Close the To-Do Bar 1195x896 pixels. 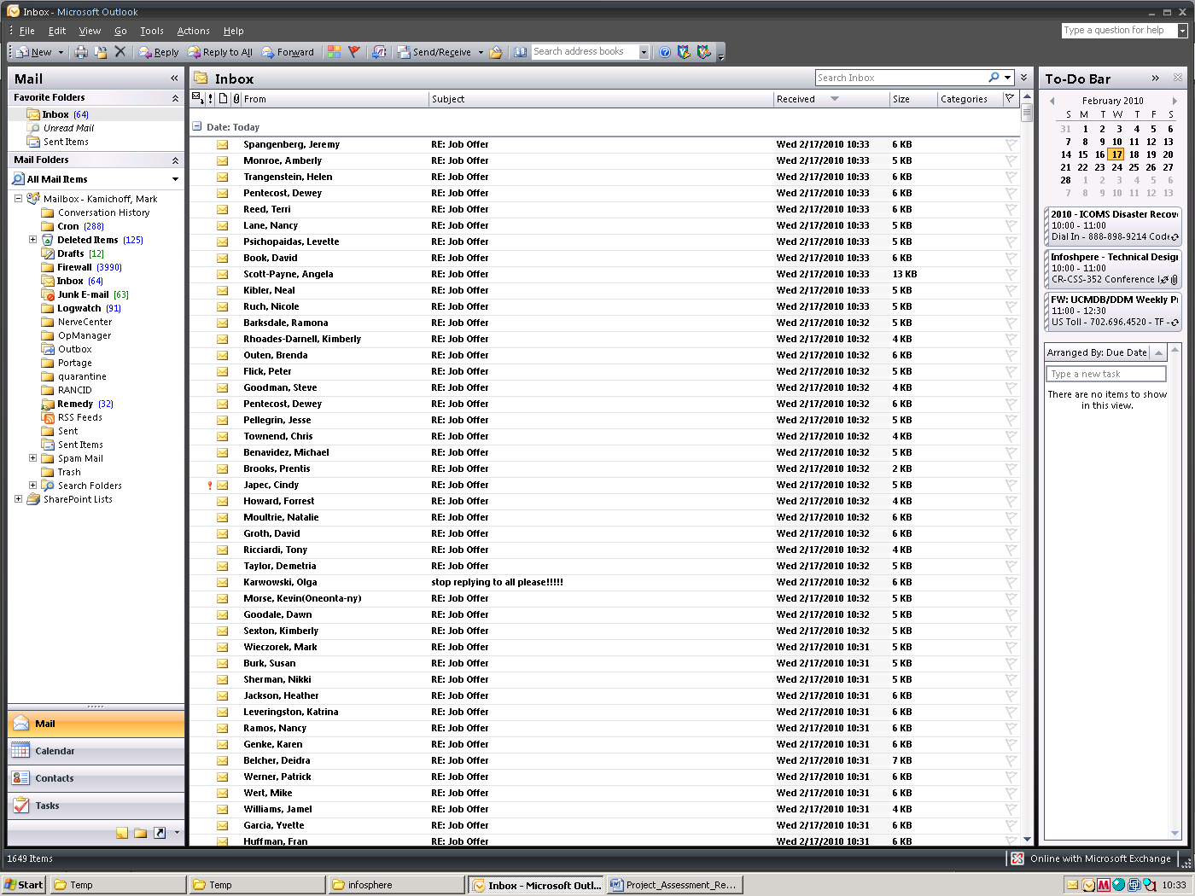1178,78
